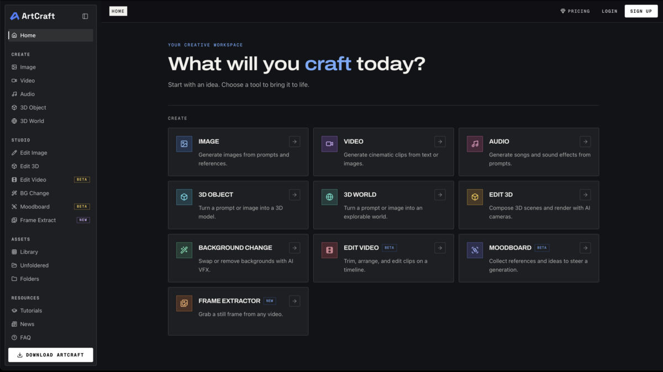Click the Edit Image pencil icon in sidebar
663x372 pixels.
tap(14, 153)
